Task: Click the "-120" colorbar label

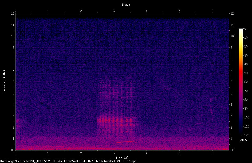Action: coord(246,135)
